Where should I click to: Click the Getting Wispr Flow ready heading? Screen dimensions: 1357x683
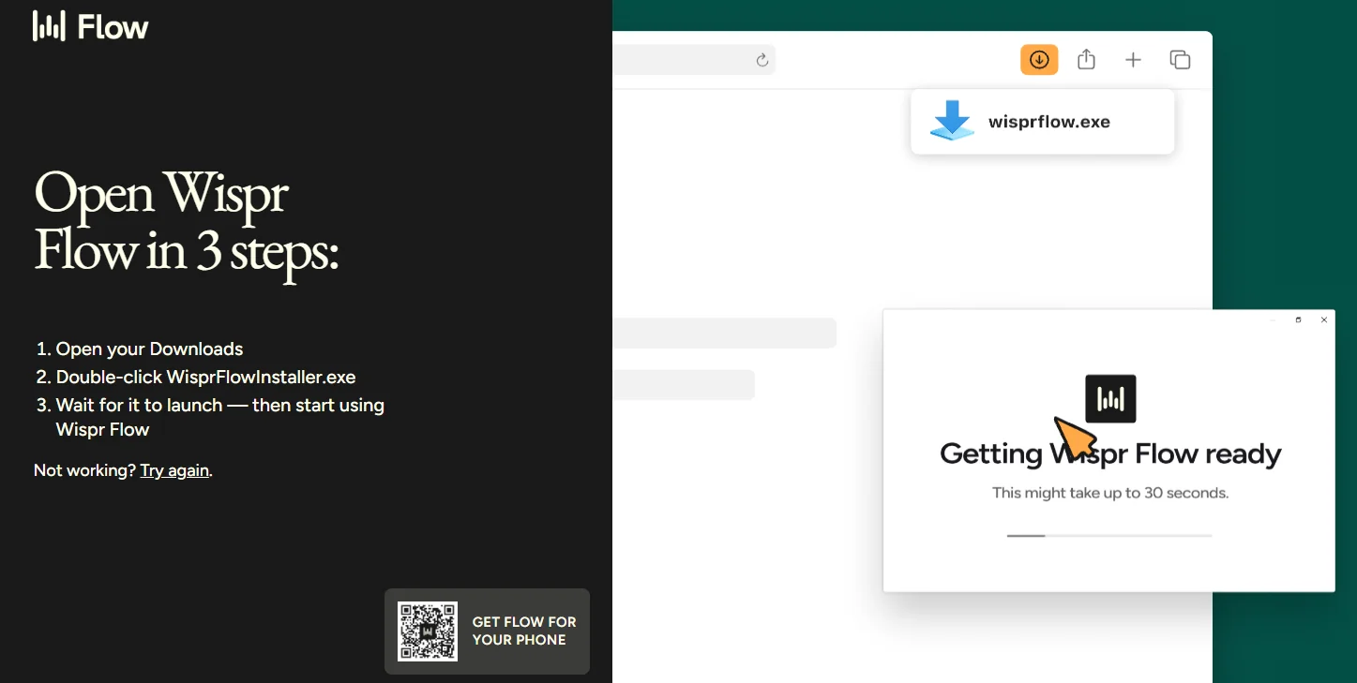pyautogui.click(x=1110, y=454)
